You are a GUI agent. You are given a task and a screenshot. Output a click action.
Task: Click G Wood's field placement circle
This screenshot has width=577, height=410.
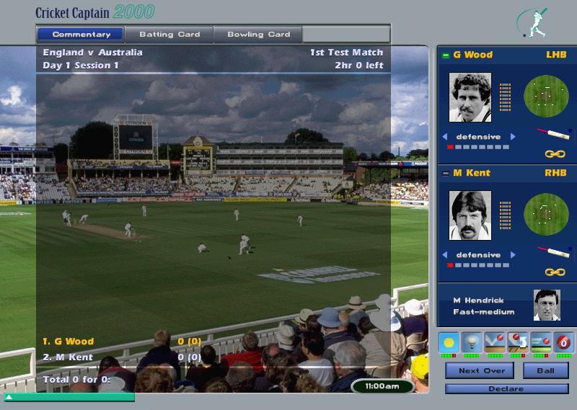coord(546,96)
